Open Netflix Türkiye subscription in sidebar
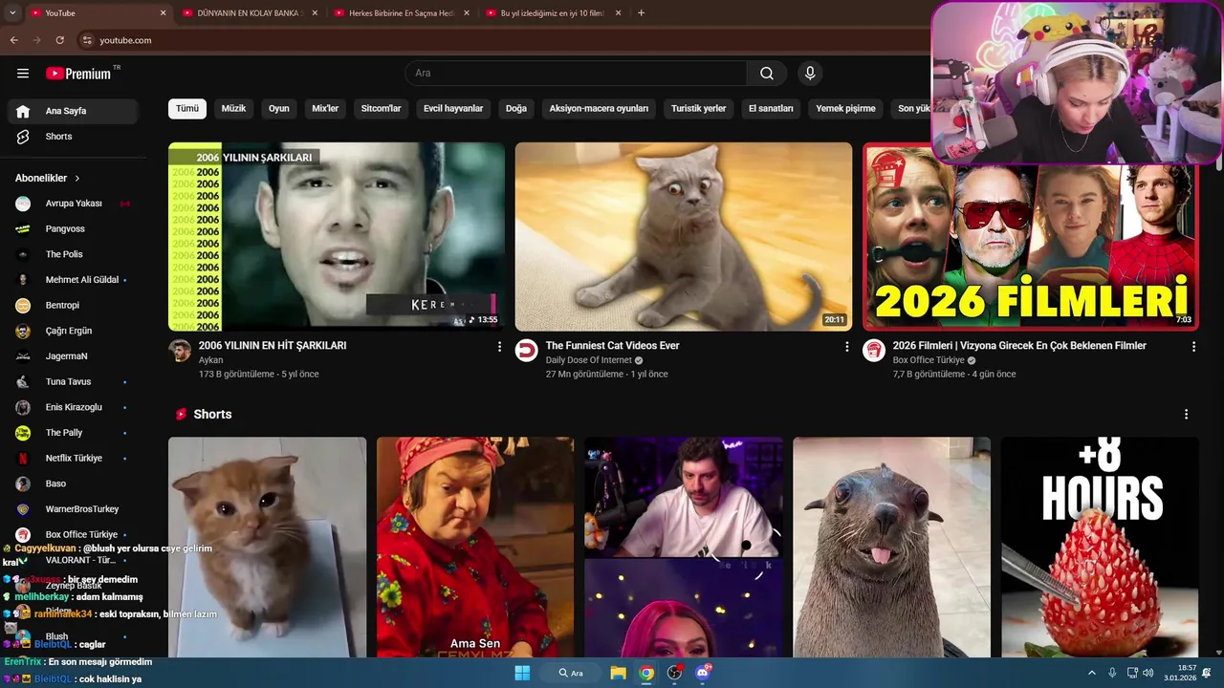Image resolution: width=1224 pixels, height=688 pixels. click(72, 459)
